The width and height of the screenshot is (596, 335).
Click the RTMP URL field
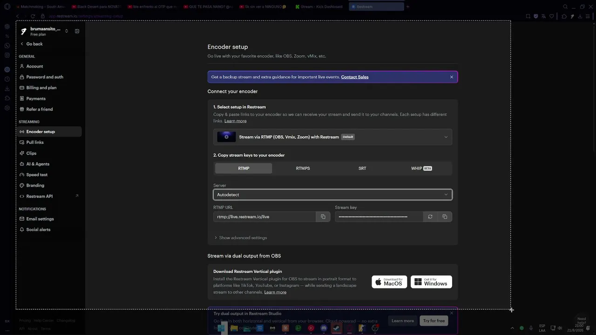264,217
